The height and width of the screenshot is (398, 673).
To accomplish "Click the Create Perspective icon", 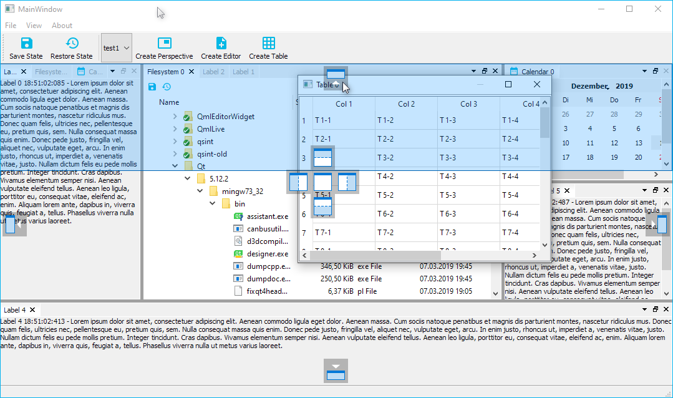I will point(164,44).
